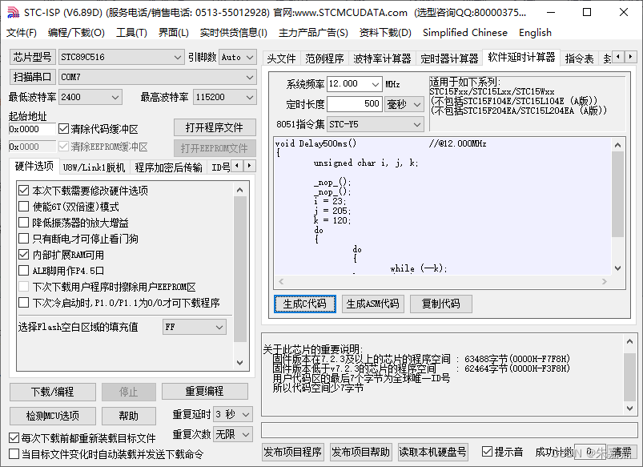Open maximum baud rate 115200 dropdown

click(x=225, y=97)
